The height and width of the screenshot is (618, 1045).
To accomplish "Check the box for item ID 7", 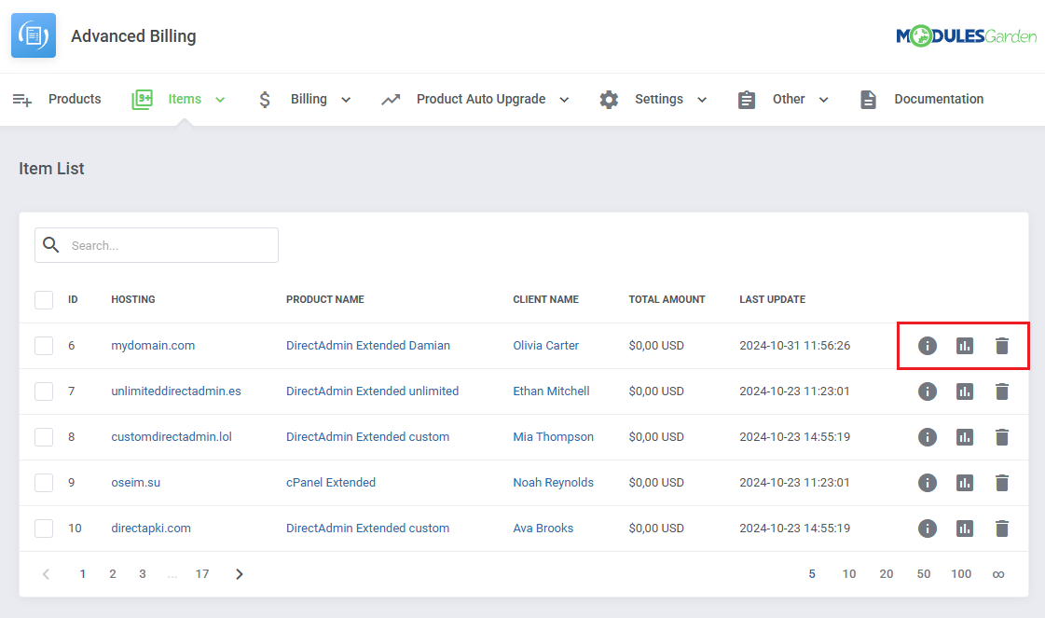I will tap(44, 391).
